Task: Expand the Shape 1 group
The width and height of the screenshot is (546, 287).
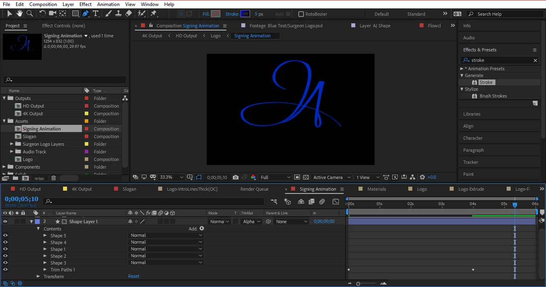Action: pos(45,249)
